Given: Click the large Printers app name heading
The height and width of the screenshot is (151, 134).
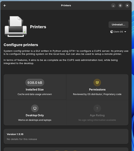Looking at the screenshot, I should 38,27.
